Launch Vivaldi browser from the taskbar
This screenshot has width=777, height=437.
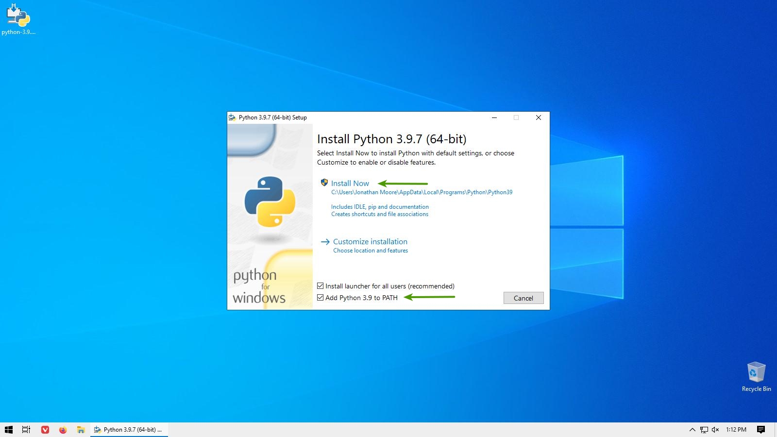[45, 430]
